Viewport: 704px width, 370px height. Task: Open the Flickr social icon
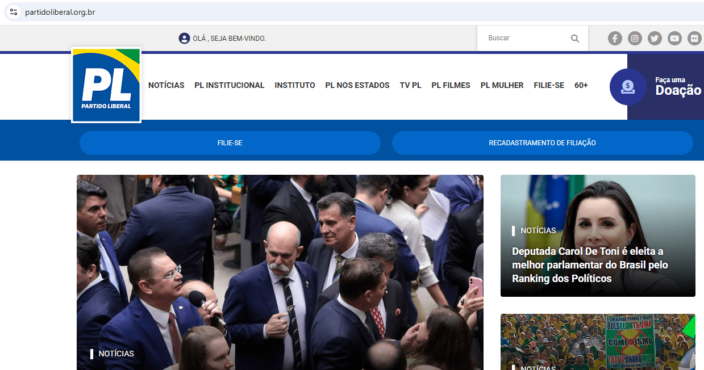pyautogui.click(x=694, y=39)
